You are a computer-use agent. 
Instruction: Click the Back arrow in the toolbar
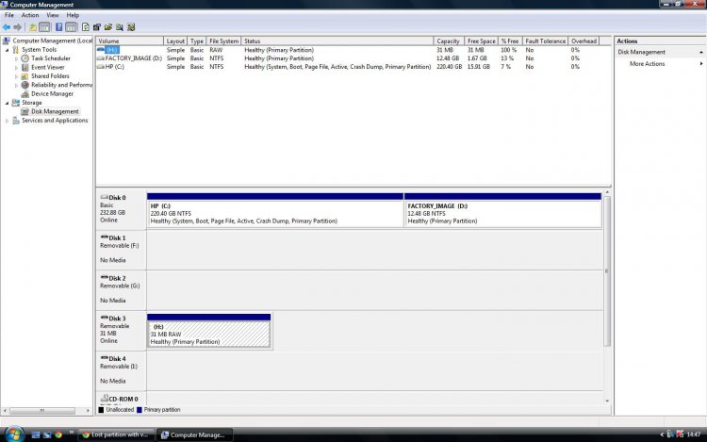coord(7,27)
